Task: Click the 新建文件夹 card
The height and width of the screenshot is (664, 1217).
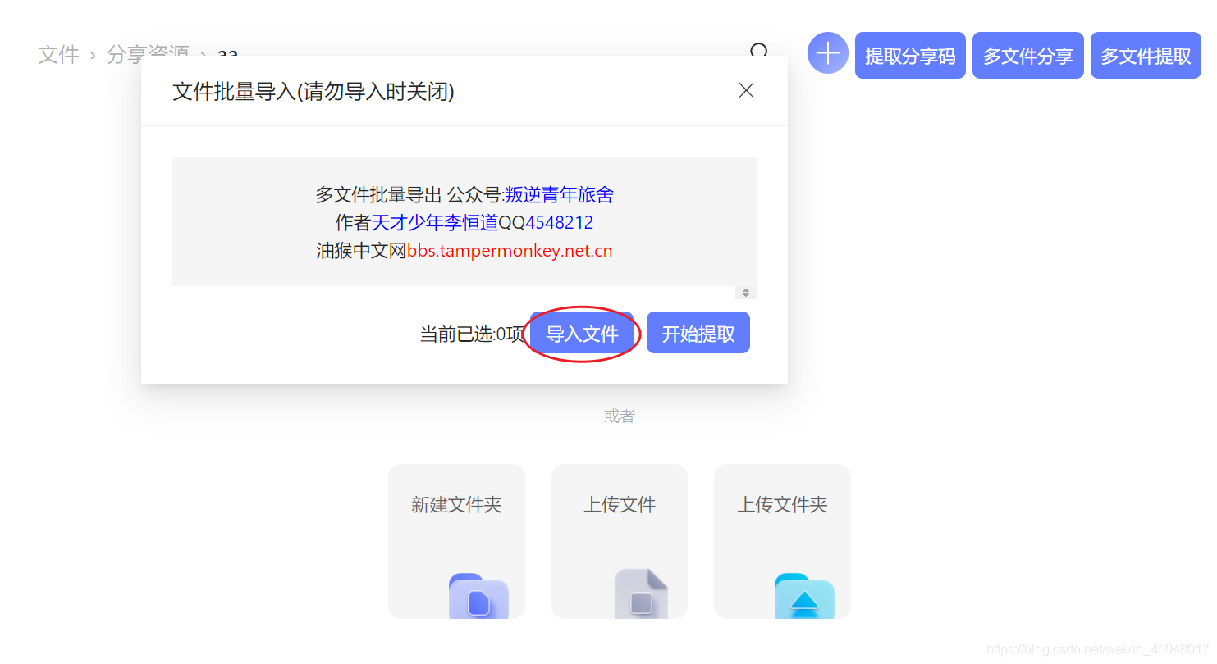Action: pyautogui.click(x=456, y=541)
